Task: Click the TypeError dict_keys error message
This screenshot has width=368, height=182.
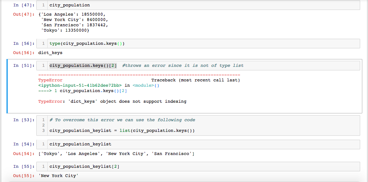Action: click(112, 102)
